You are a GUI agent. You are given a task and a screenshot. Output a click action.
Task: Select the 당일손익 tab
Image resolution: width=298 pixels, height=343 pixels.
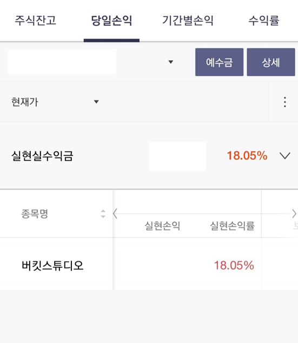111,21
